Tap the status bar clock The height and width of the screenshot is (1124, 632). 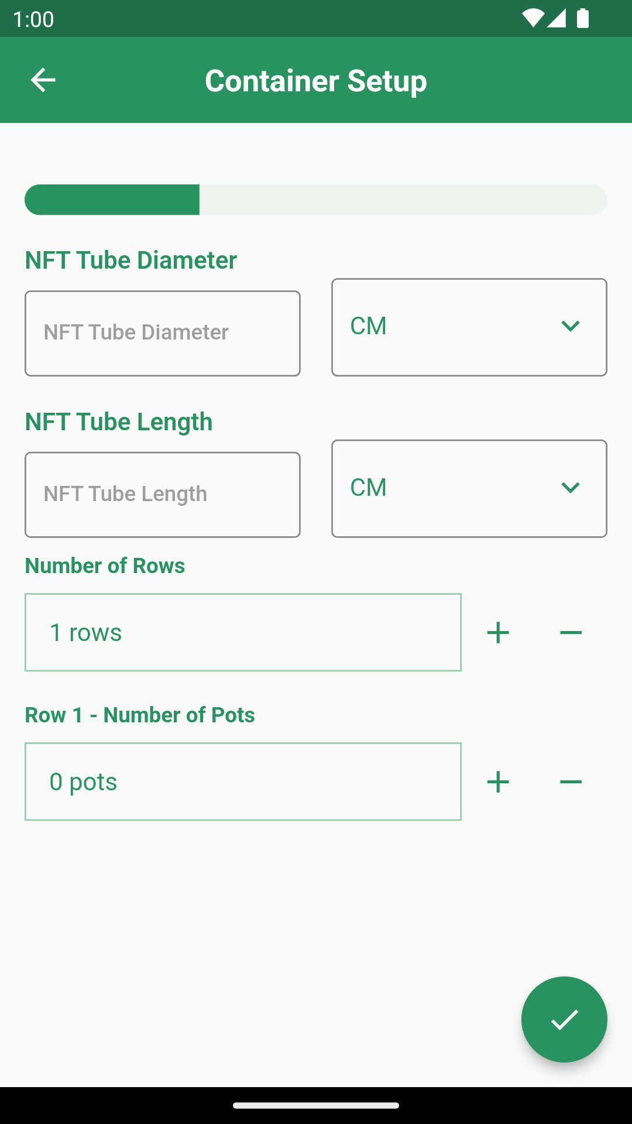33,19
